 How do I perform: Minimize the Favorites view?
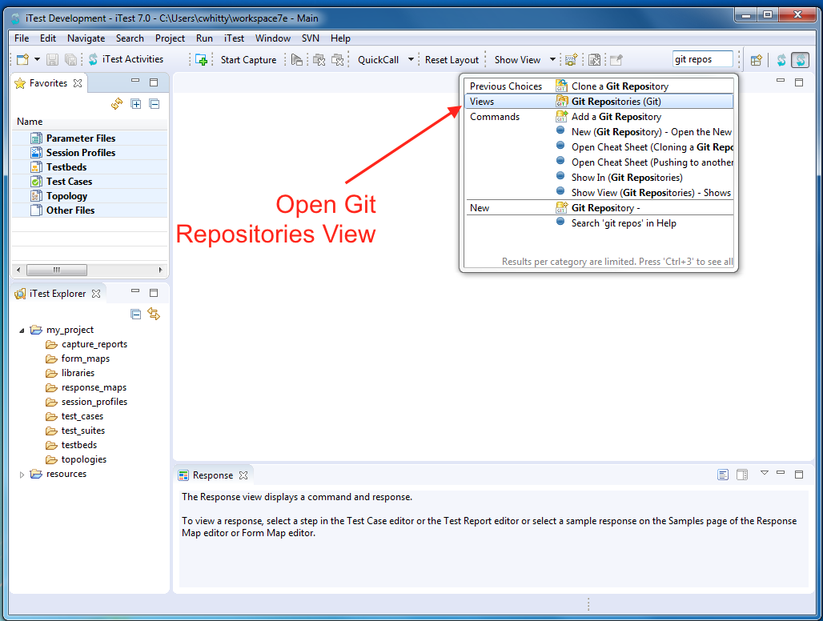click(135, 80)
